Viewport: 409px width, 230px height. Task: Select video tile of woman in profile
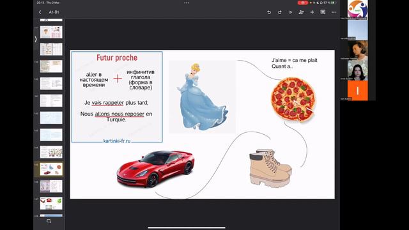pyautogui.click(x=358, y=50)
